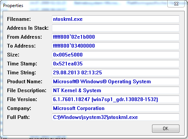Click the 'Time Stamp:' label
The image size is (188, 139).
(22, 64)
